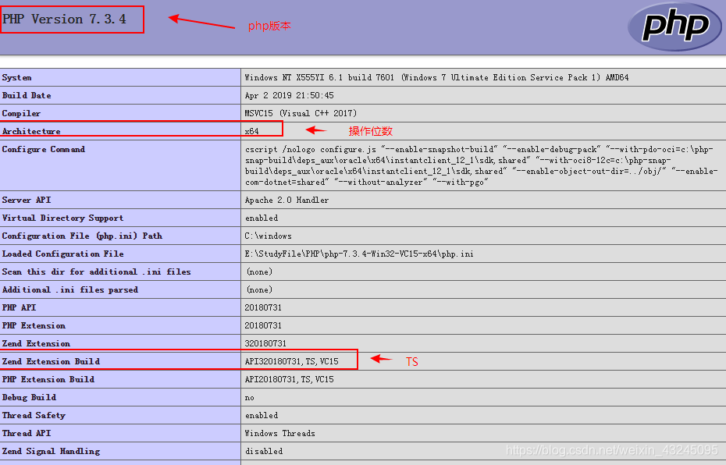Select '20180731' in PHP Extension row
The image size is (726, 465).
263,325
